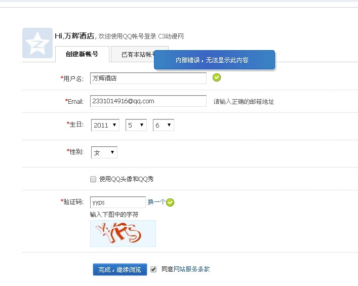Focus the 用户名 input field
358x286 pixels.
click(148, 78)
